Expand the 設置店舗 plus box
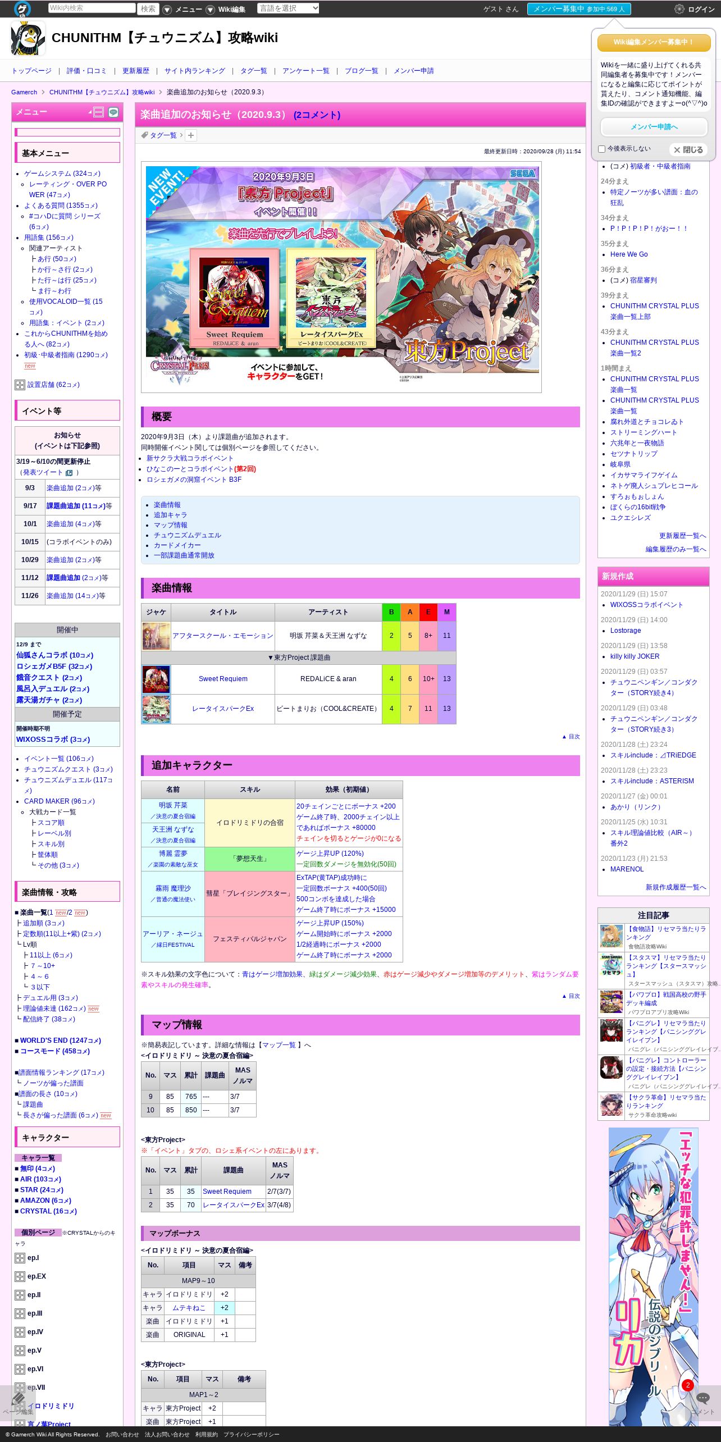 (x=20, y=385)
